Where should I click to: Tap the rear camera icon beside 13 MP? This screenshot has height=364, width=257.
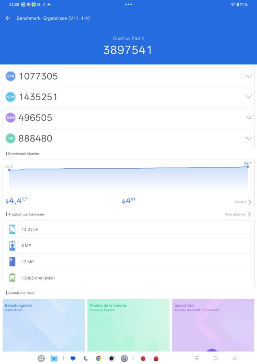click(12, 262)
